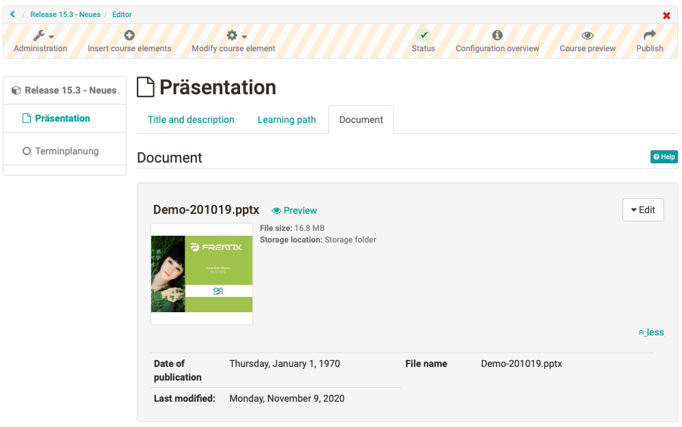Click the Preview link with eye icon
682x427 pixels.
click(294, 210)
